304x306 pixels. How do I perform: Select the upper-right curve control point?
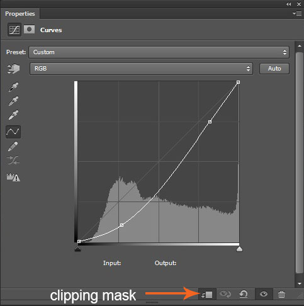pos(210,122)
